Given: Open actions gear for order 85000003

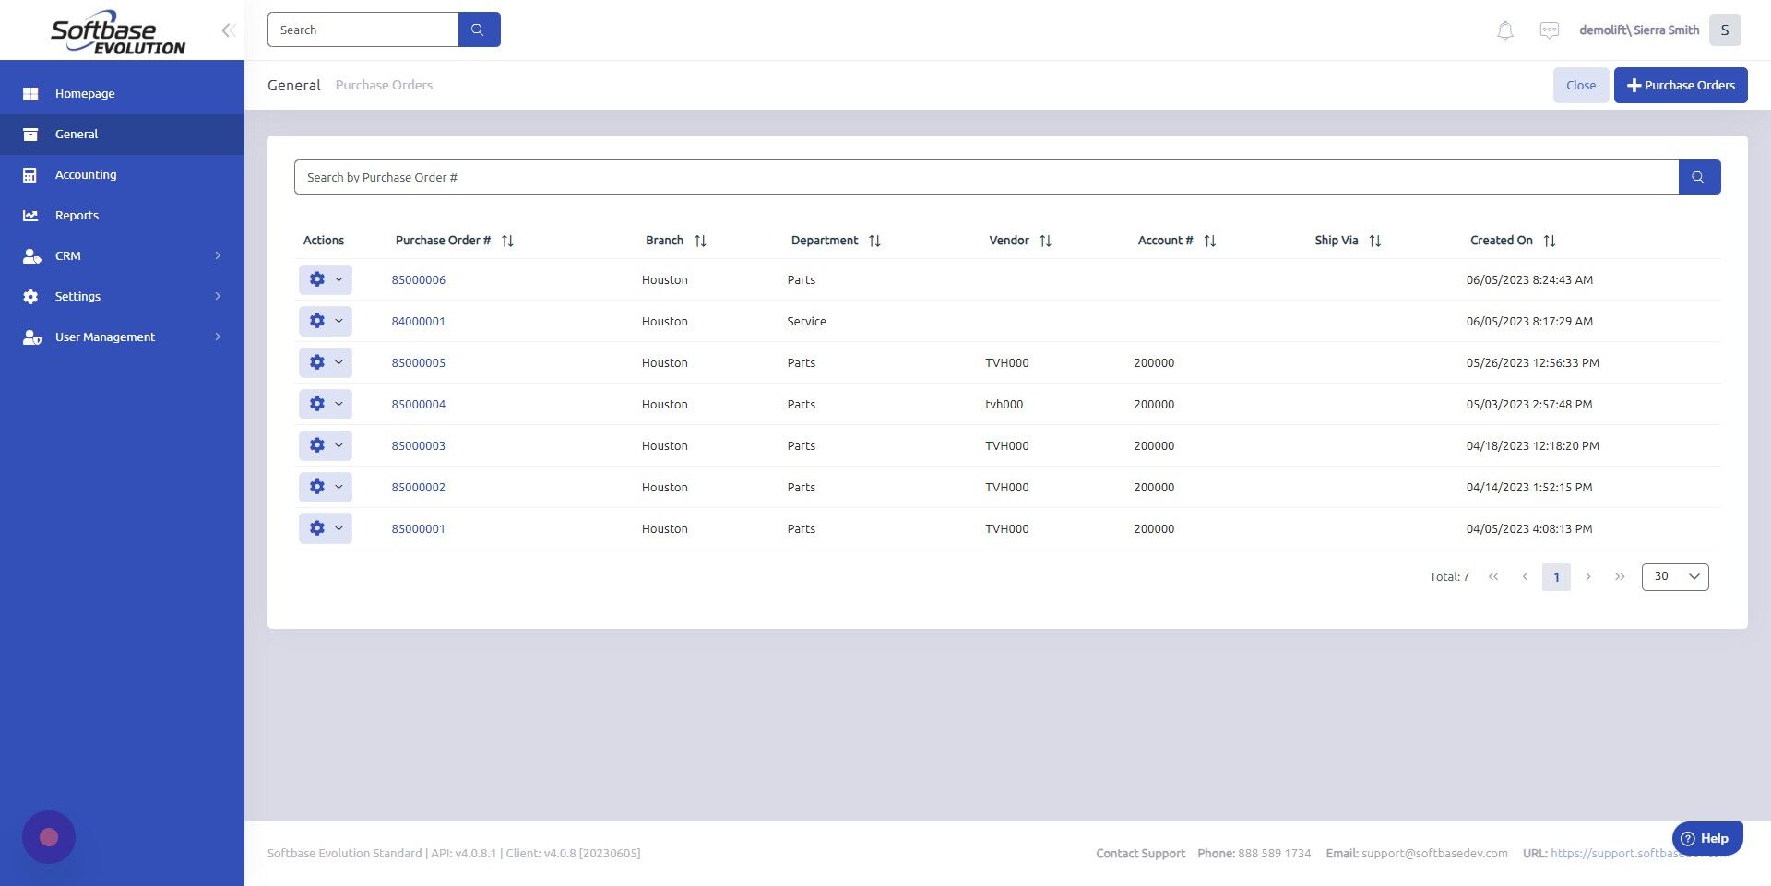Looking at the screenshot, I should coord(325,445).
